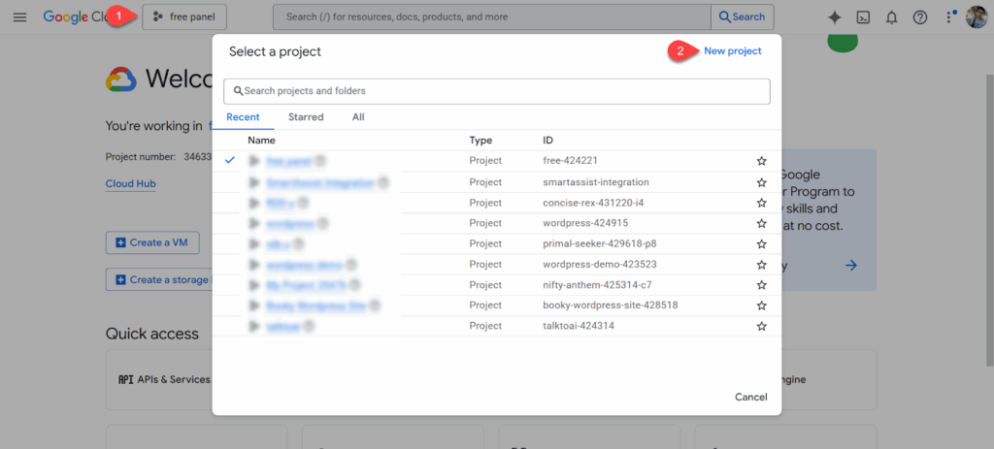Screen dimensions: 994x449
Task: Focus the Search projects and folders field
Action: click(497, 91)
